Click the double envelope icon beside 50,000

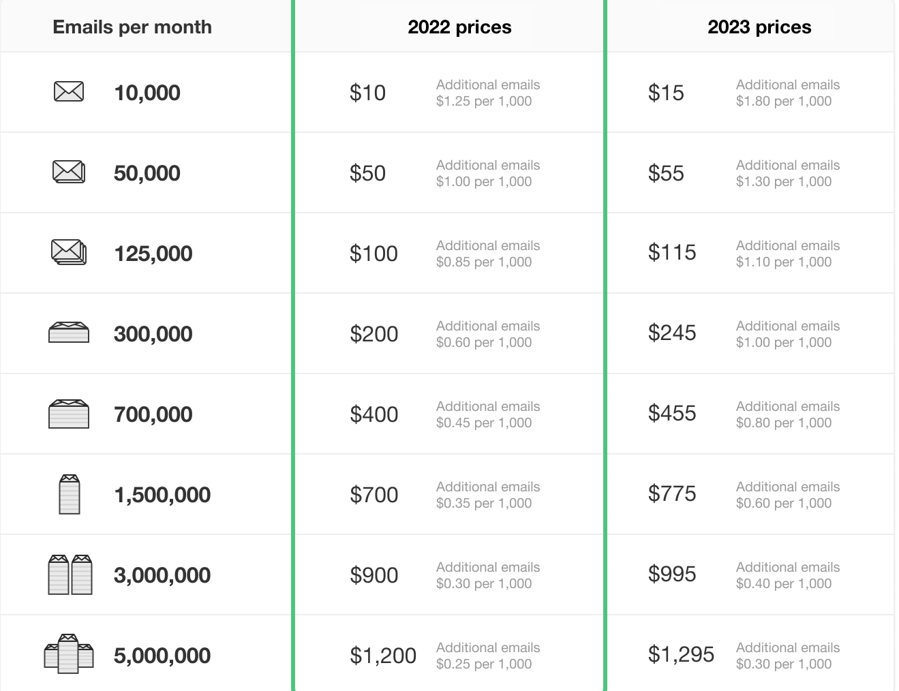pyautogui.click(x=69, y=172)
